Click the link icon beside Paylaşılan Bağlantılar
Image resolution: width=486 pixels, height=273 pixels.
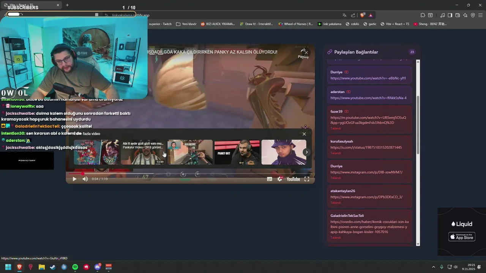pos(330,52)
